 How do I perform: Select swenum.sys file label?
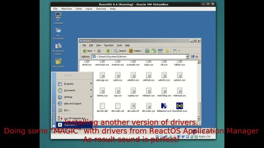118,65
